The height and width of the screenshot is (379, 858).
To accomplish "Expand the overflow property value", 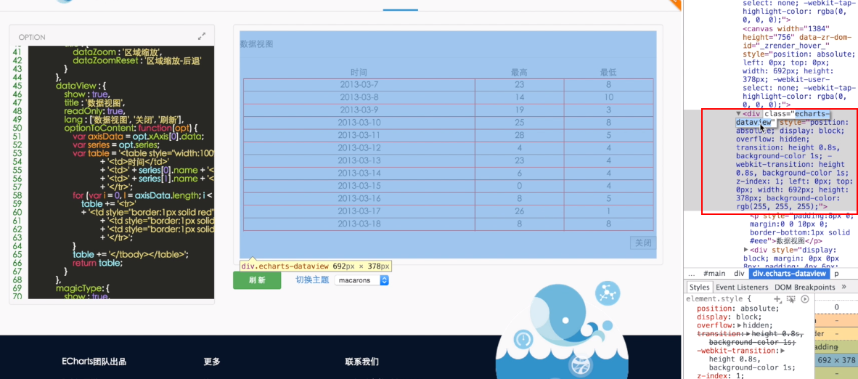I will click(740, 325).
